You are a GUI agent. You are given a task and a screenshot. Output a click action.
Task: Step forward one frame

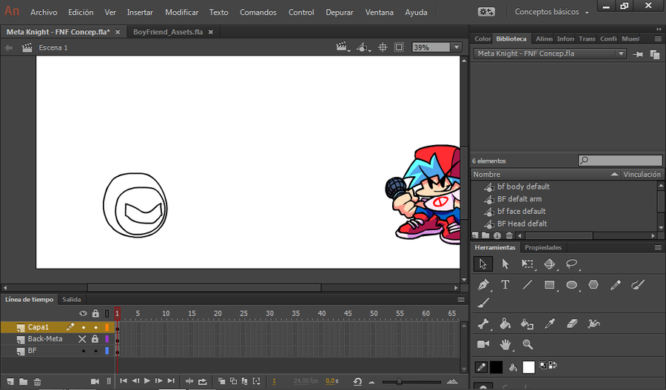pyautogui.click(x=158, y=381)
